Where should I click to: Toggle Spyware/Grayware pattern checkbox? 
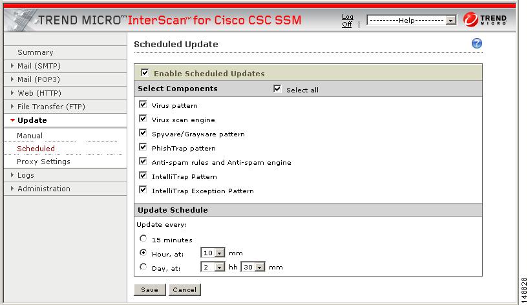143,132
